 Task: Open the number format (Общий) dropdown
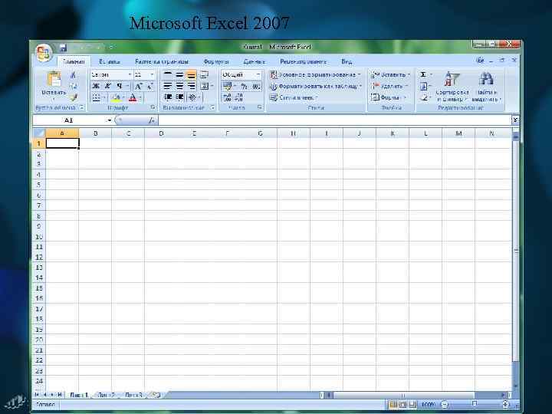point(258,74)
